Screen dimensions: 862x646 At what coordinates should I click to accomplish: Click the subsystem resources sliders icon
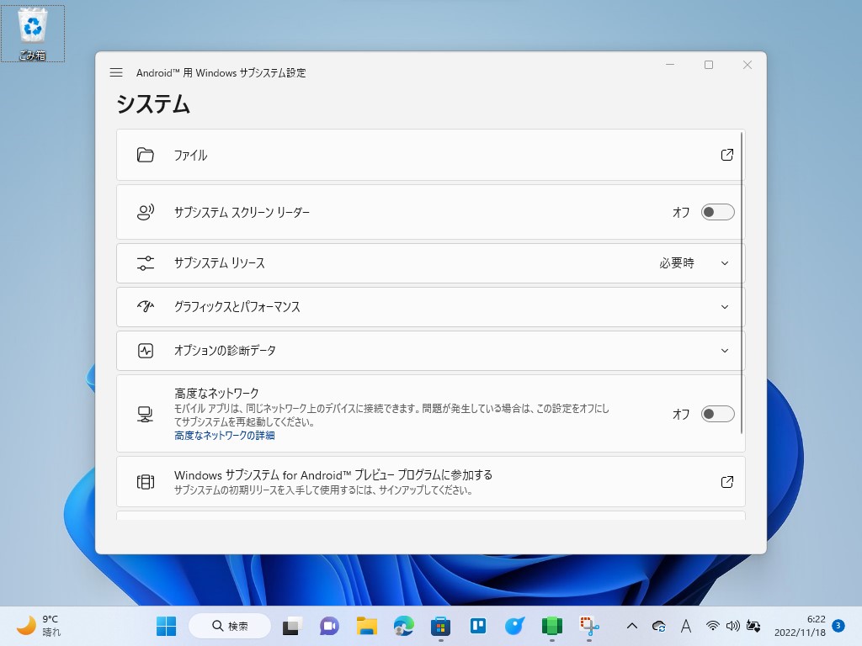pyautogui.click(x=146, y=262)
